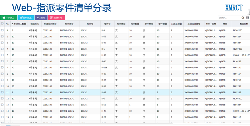Image resolution: width=250 pixels, height=126 pixels.
Task: Click the No. column header
Action: 8,24
